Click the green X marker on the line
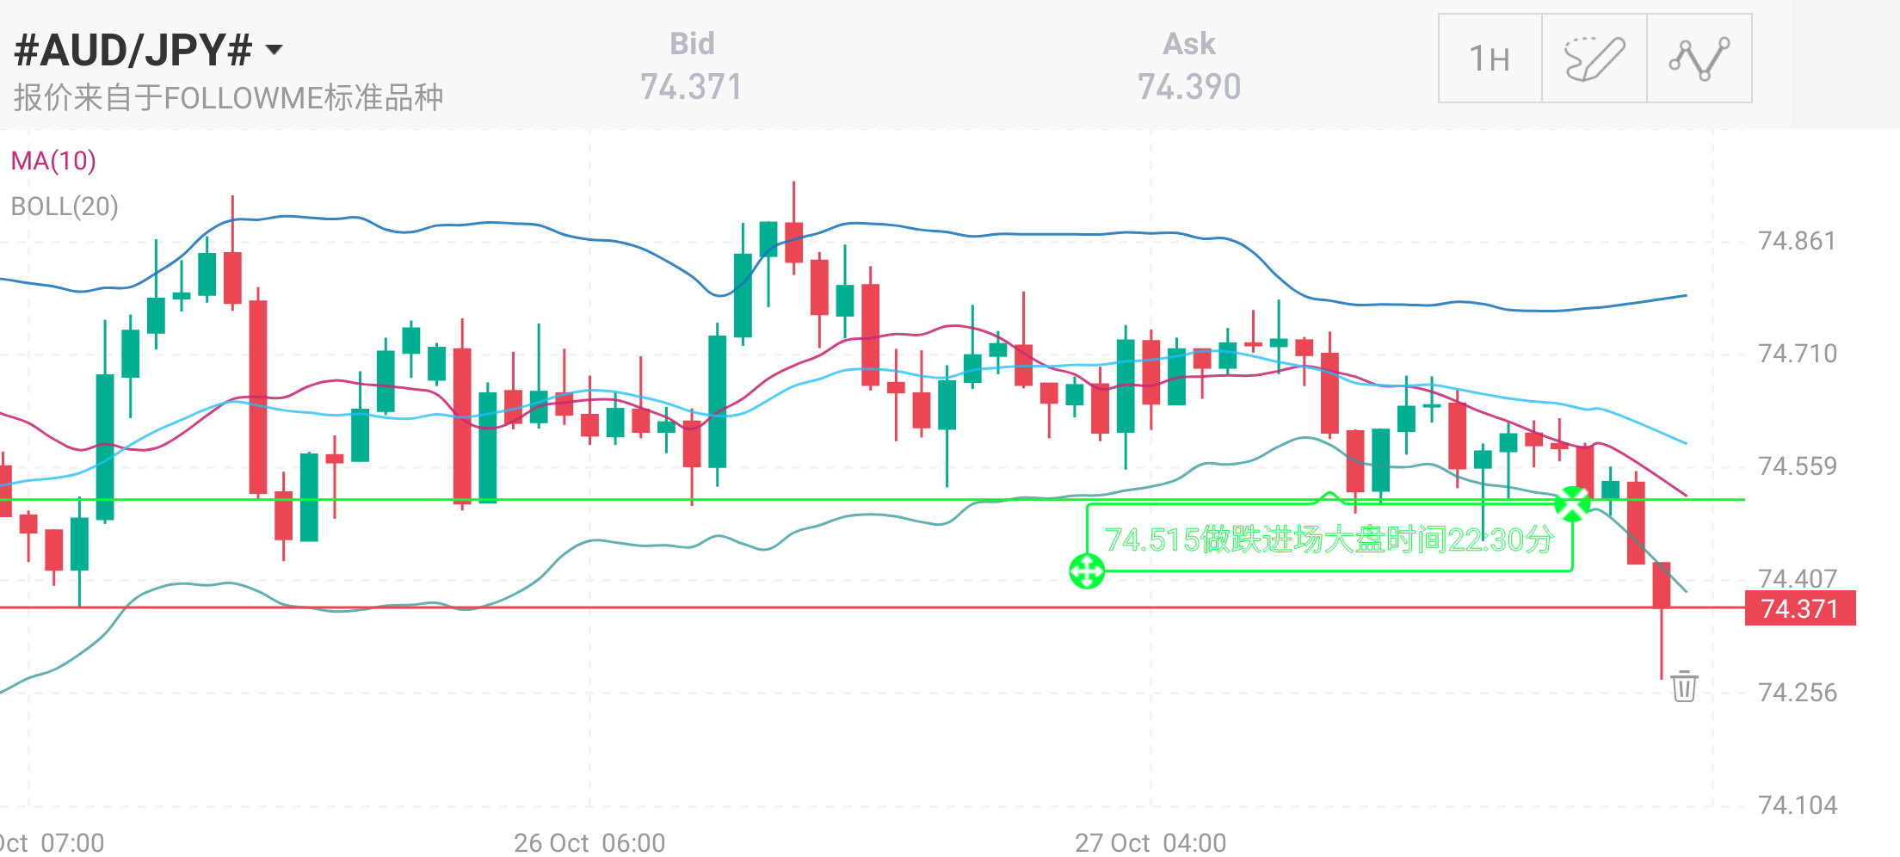1900x857 pixels. (x=1572, y=504)
